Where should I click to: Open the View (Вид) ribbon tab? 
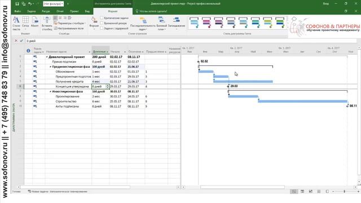point(87,11)
